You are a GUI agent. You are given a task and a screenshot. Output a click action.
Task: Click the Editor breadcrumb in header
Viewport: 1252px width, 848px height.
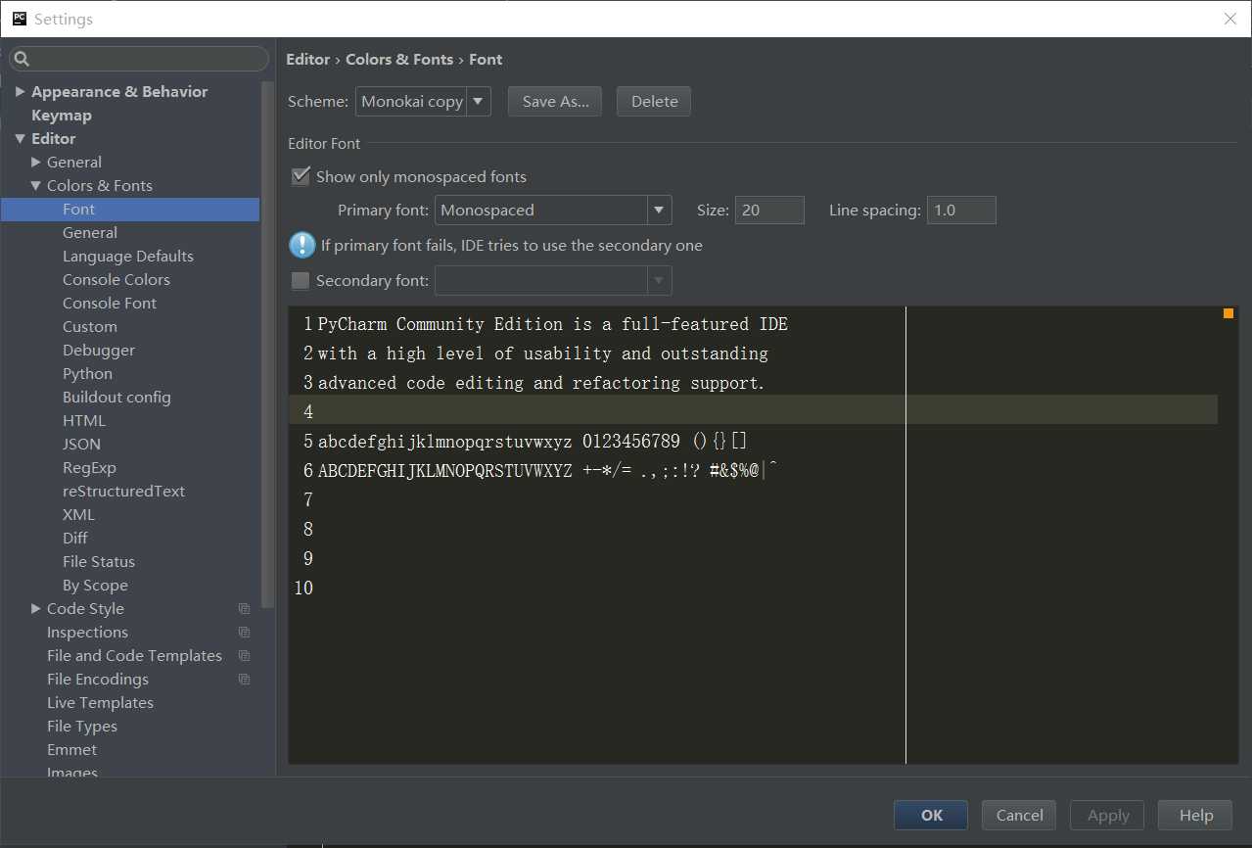click(308, 60)
